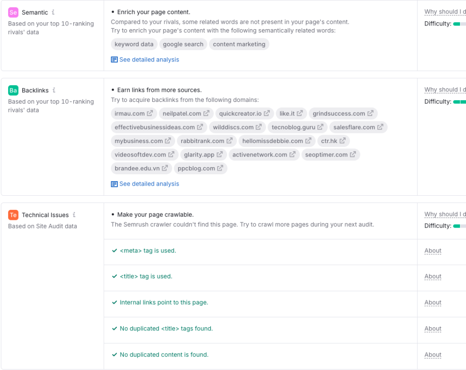The image size is (466, 370).
Task: Click the pink "Se" Semantic badge icon
Action: point(13,12)
